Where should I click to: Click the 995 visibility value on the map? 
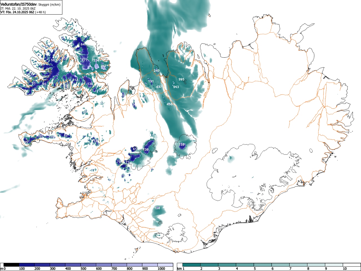coord(181,79)
